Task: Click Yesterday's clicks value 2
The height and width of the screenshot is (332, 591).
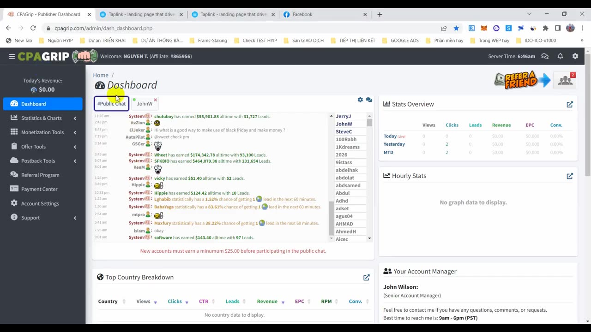Action: 446,144
